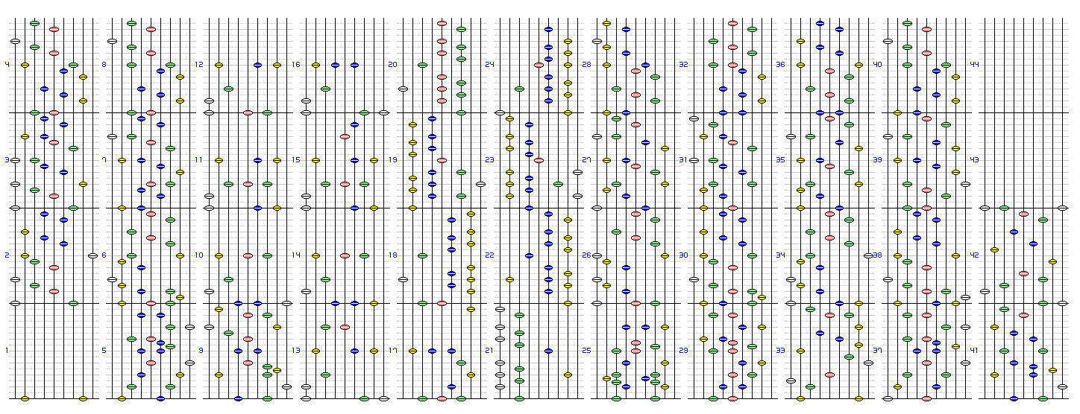Jump to measure label 9
The image size is (1080, 414).
201,351
